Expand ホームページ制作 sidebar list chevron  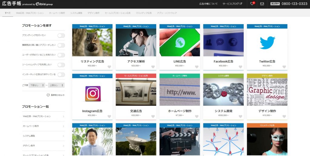(64, 126)
